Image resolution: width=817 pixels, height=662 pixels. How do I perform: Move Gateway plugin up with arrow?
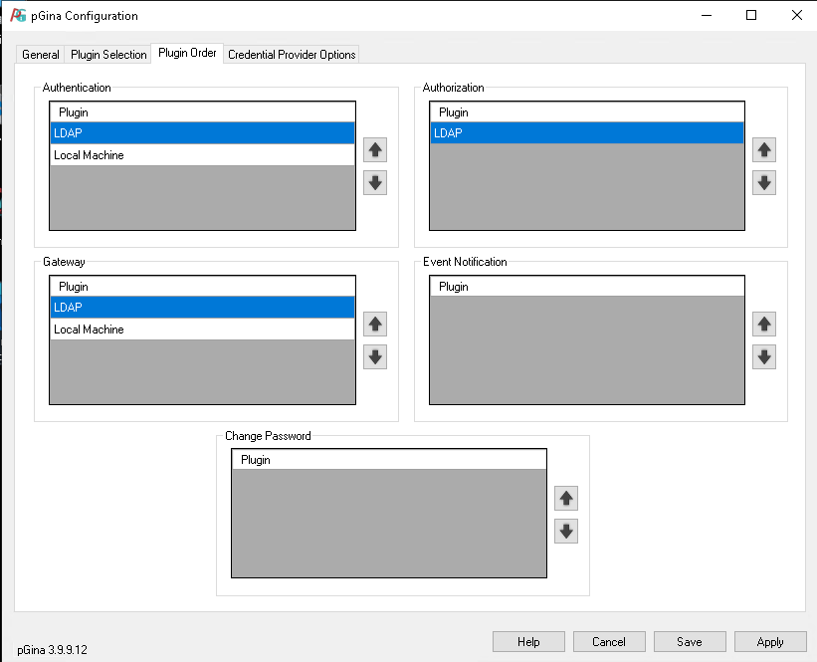(375, 325)
